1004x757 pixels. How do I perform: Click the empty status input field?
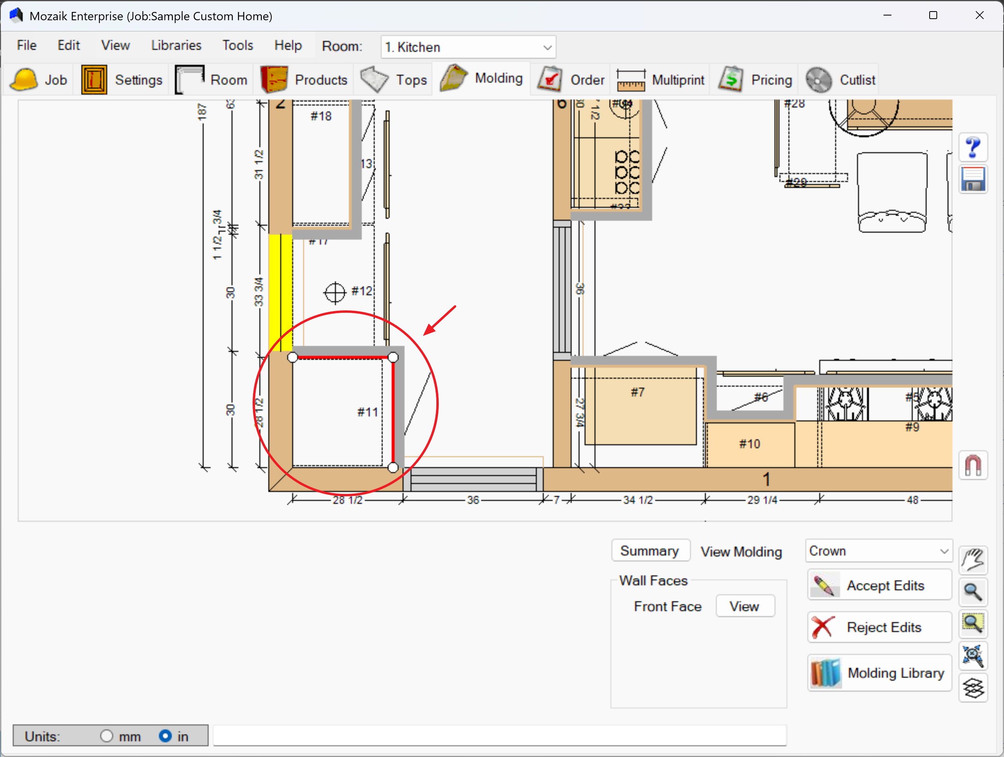pyautogui.click(x=499, y=736)
